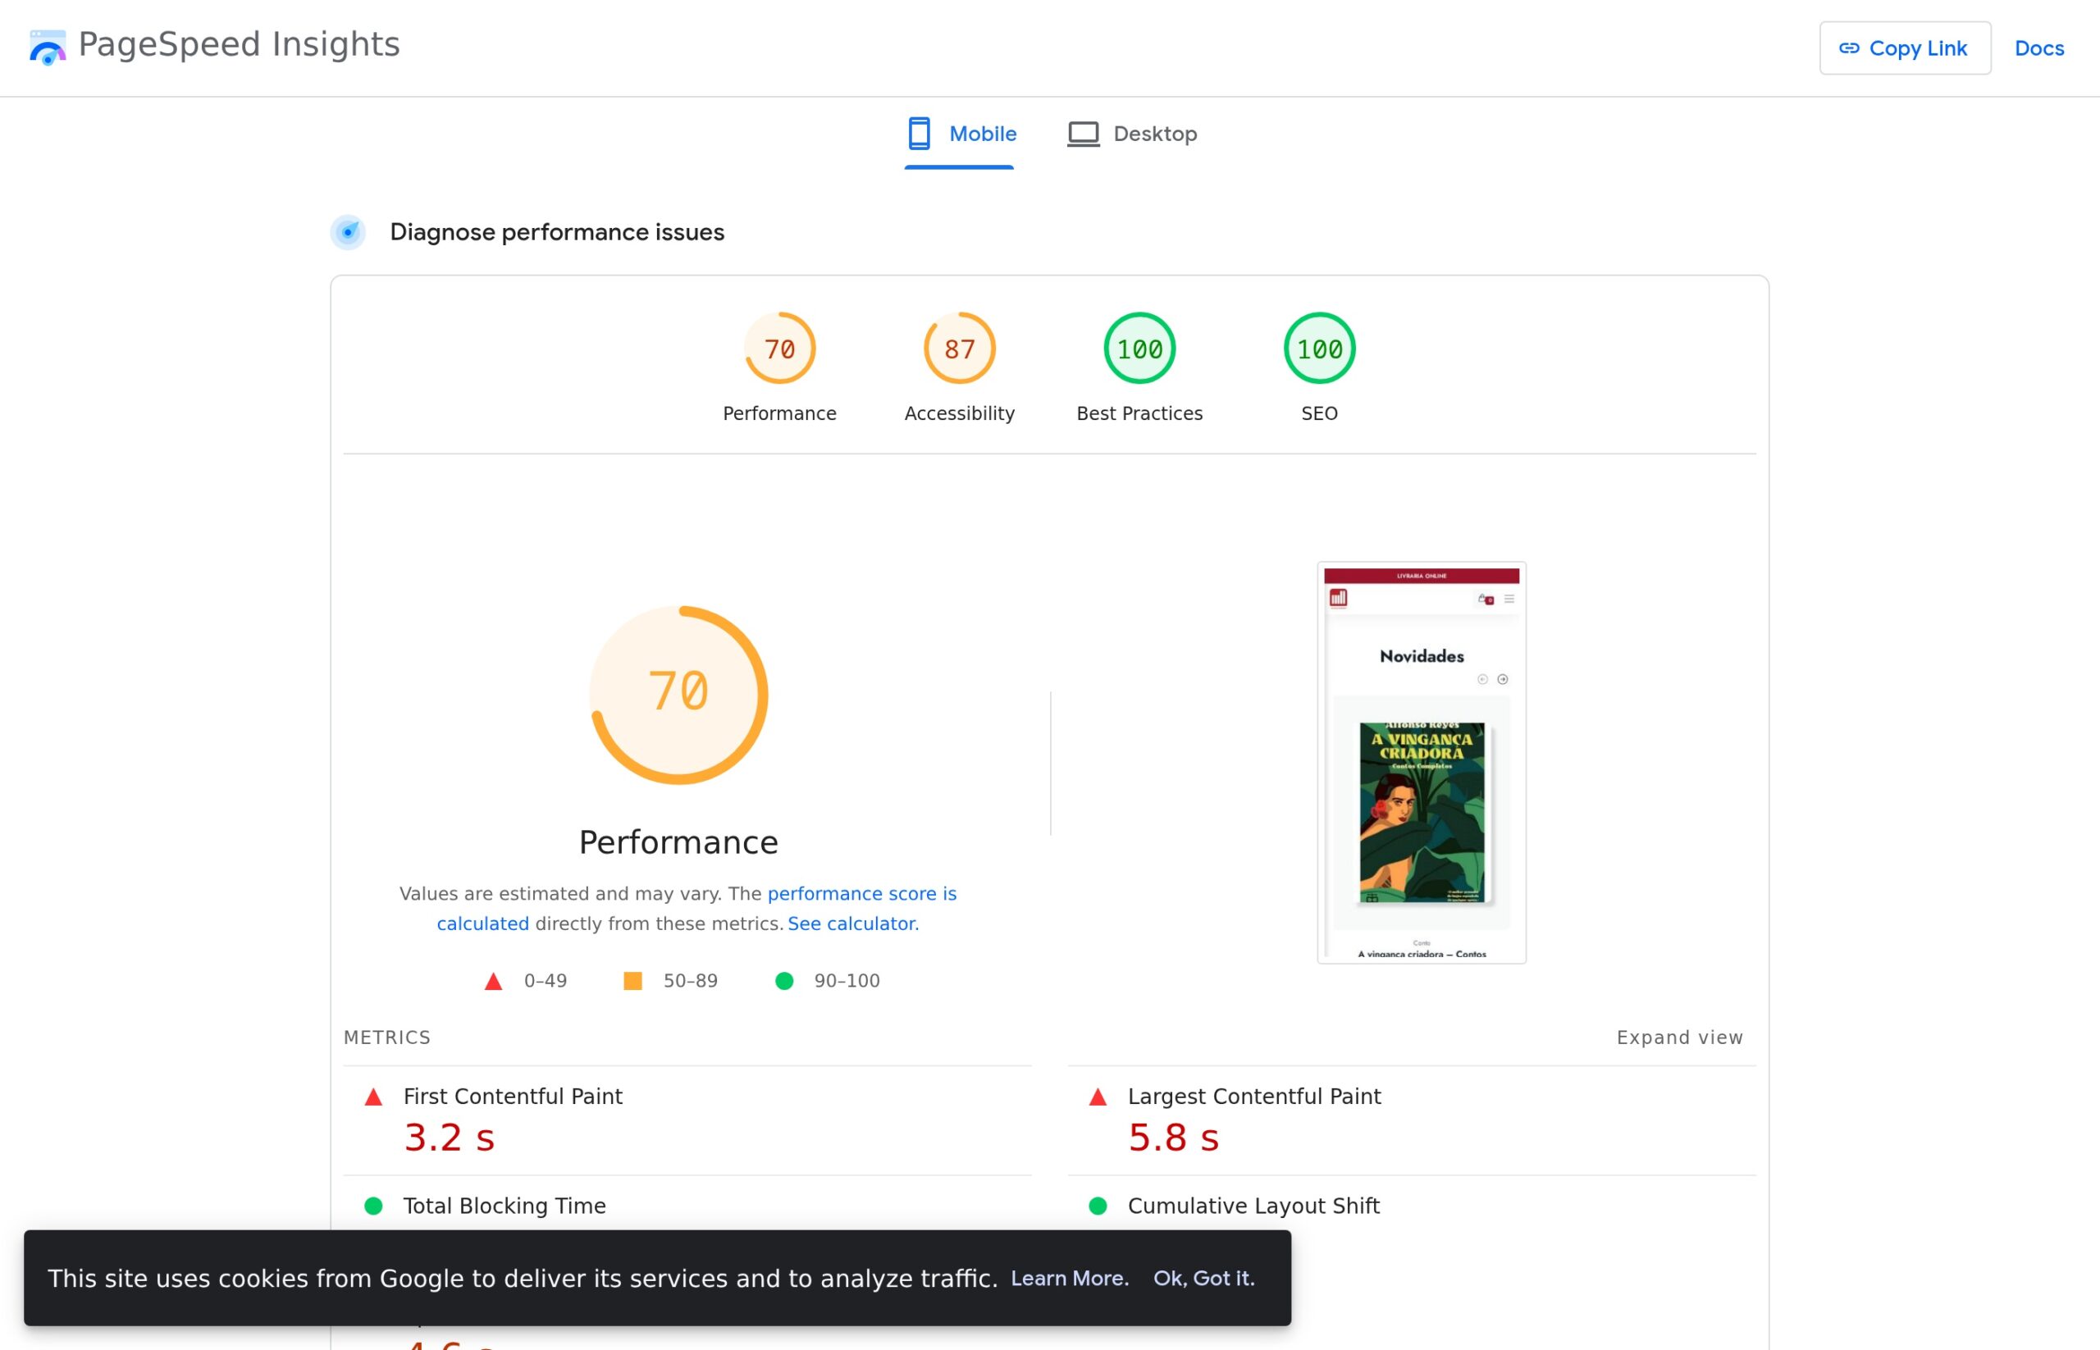
Task: Dismiss cookies with Ok, Got it
Action: pyautogui.click(x=1204, y=1278)
